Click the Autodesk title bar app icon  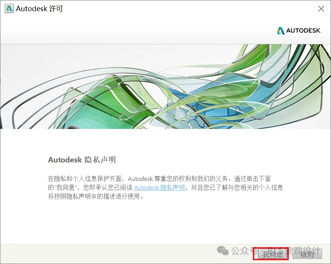click(9, 9)
